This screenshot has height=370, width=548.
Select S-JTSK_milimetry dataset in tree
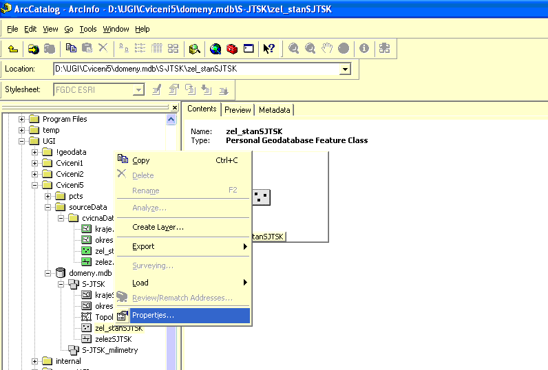click(x=109, y=350)
